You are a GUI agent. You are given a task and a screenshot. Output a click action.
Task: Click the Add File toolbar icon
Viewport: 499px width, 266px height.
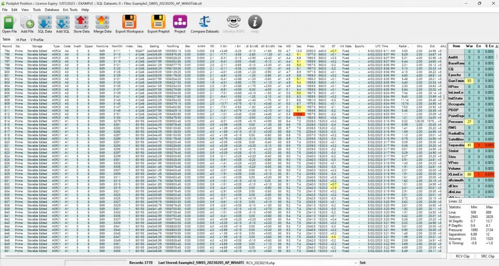click(x=27, y=22)
